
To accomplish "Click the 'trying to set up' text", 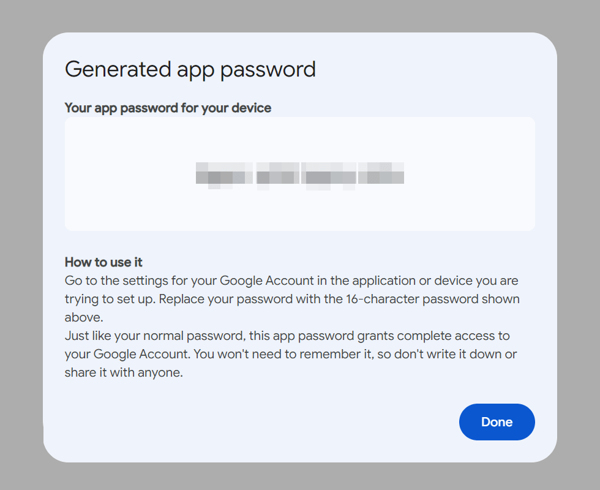I will click(109, 299).
